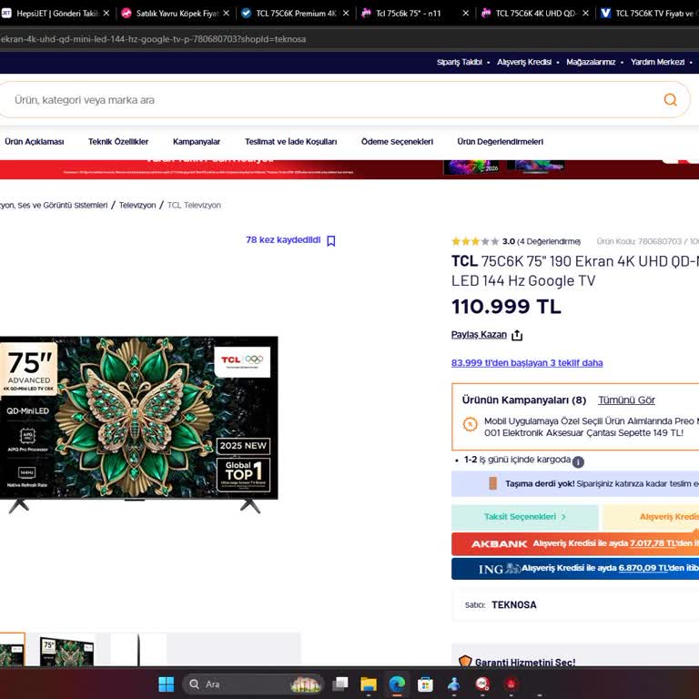Click Tümünü Gör for campaigns

tap(626, 400)
